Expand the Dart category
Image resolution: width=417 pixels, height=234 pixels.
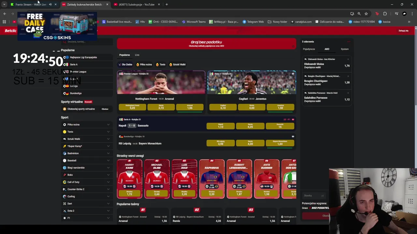[x=108, y=203]
